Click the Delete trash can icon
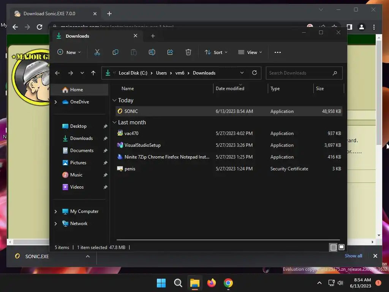Viewport: 389px width, 292px height. pos(188,52)
